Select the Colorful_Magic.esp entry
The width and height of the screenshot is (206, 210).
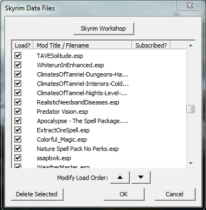point(62,139)
